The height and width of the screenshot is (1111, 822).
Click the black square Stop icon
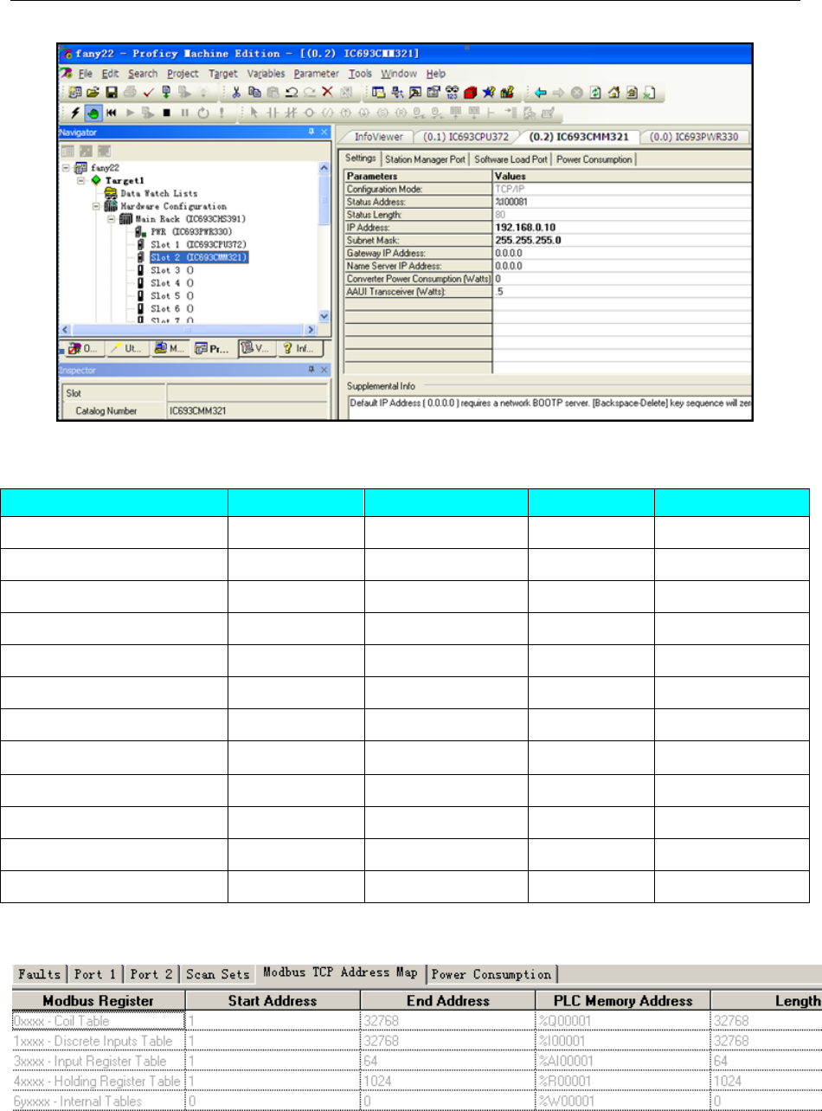(x=166, y=113)
